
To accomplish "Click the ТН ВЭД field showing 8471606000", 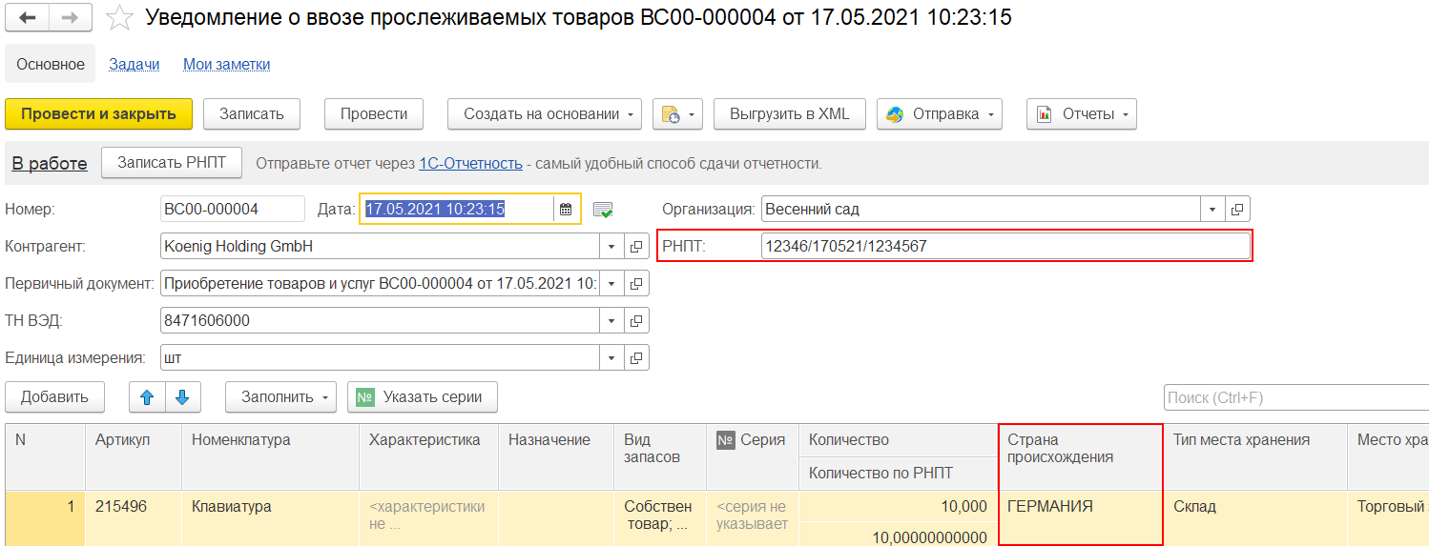I will [x=380, y=321].
